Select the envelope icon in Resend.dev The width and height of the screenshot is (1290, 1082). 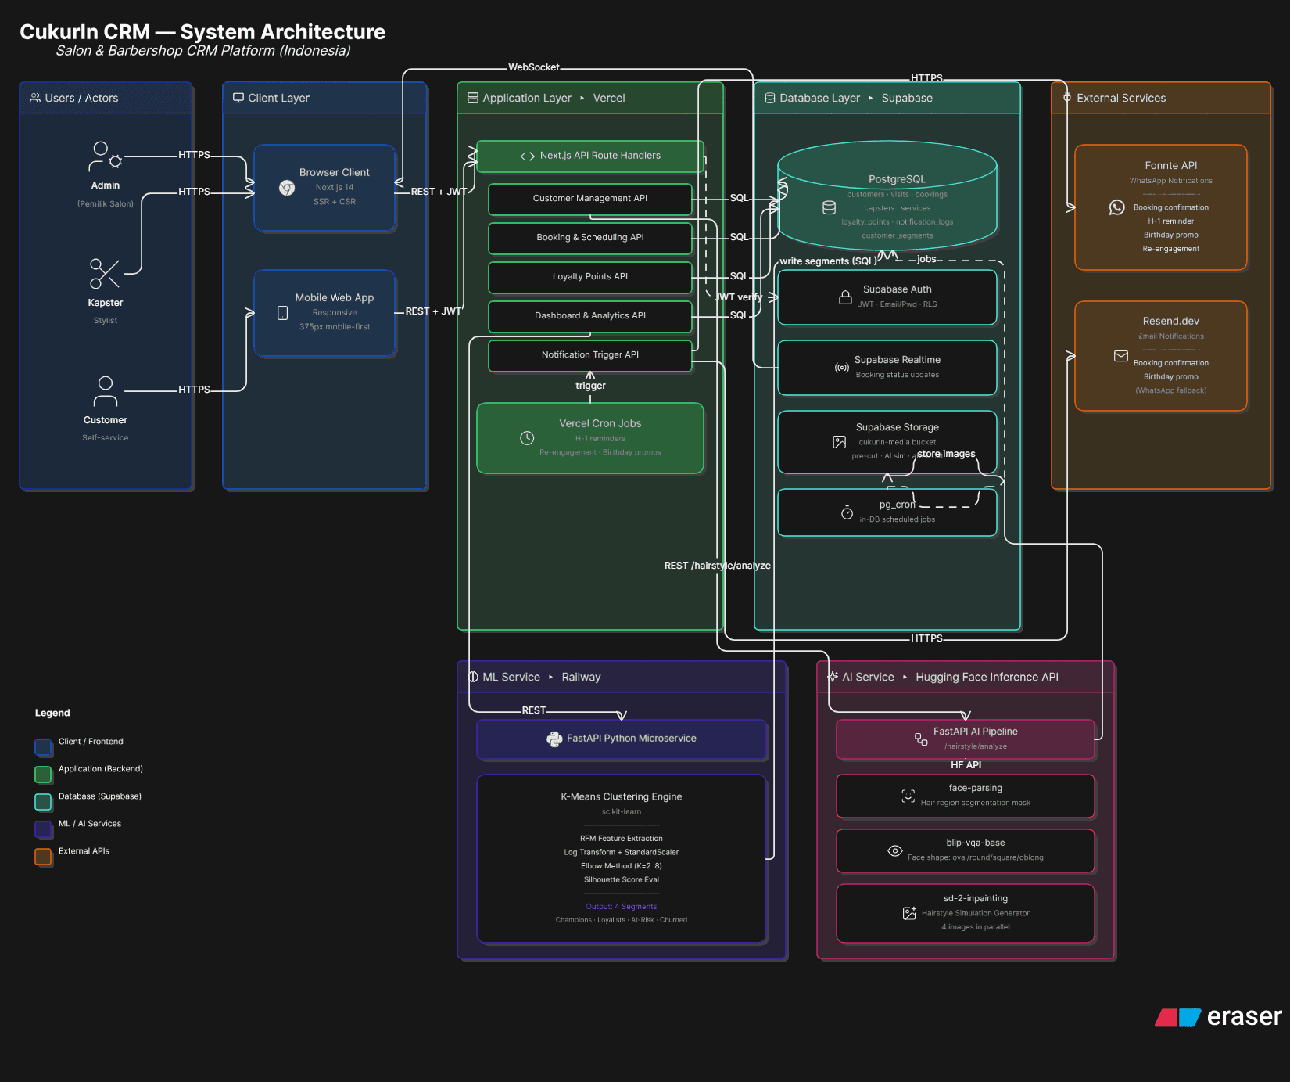[1121, 356]
